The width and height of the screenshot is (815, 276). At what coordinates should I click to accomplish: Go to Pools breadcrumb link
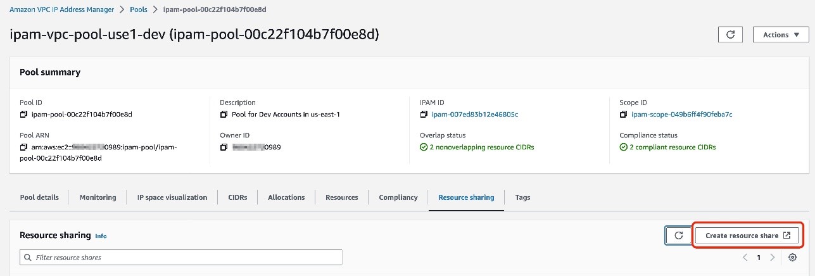[139, 9]
